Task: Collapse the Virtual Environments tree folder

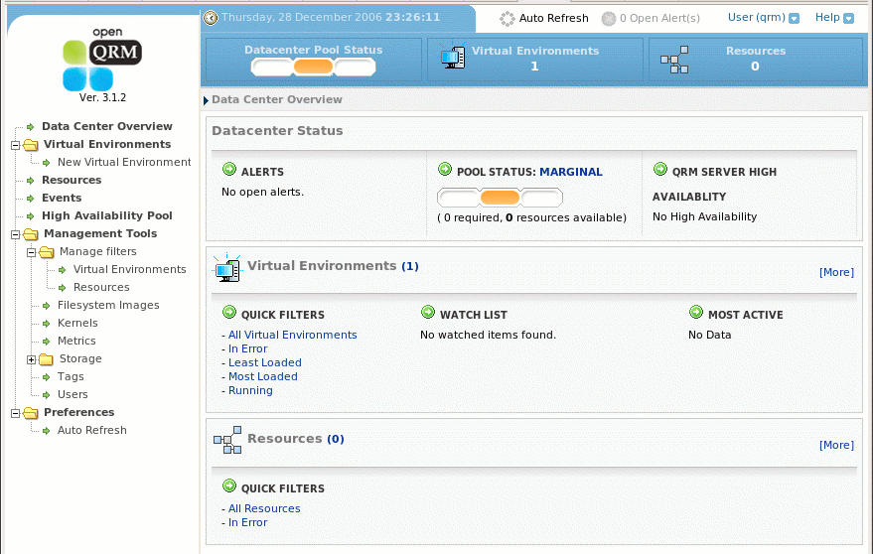Action: (x=15, y=145)
